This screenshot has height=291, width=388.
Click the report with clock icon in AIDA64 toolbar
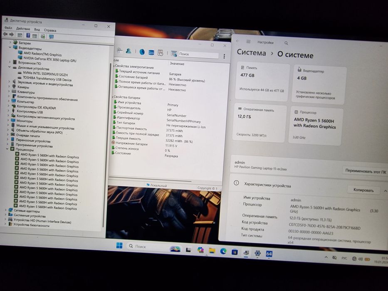pos(161,53)
